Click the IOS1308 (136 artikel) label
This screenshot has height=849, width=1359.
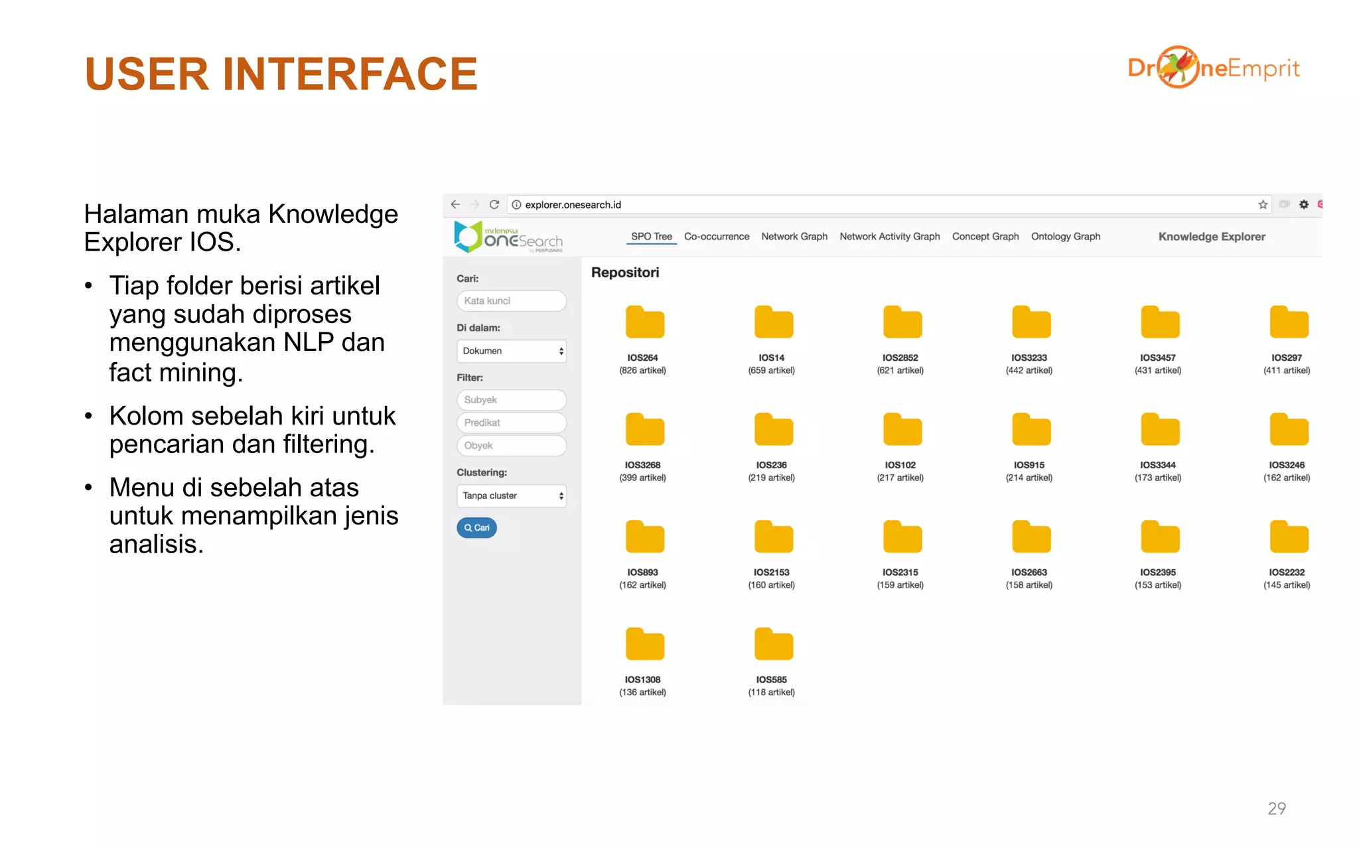coord(642,686)
